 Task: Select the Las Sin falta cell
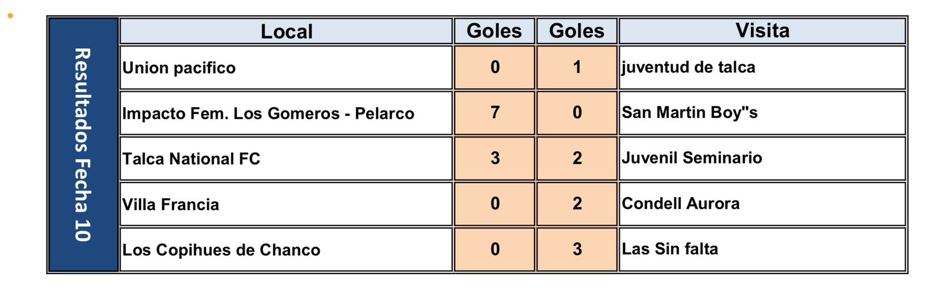point(762,249)
